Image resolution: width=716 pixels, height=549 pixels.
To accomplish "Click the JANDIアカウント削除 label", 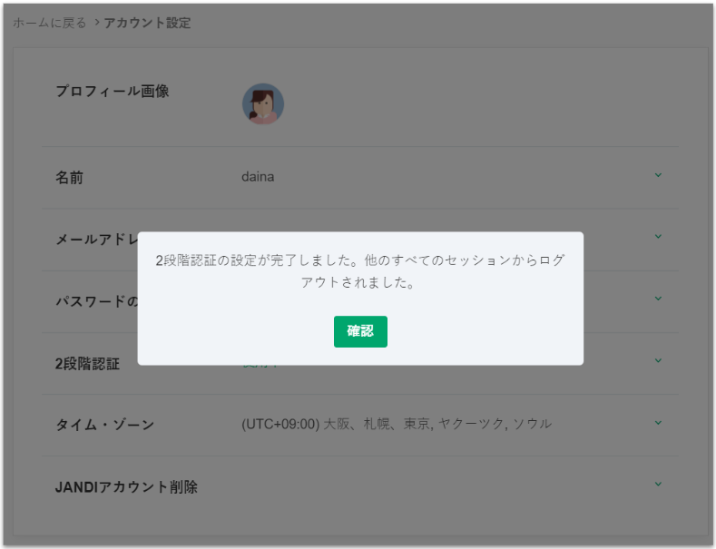I will point(126,487).
